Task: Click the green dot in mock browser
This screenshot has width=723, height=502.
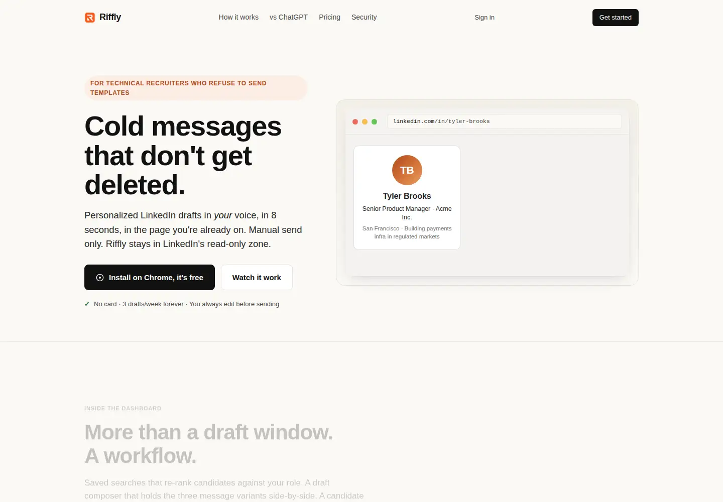Action: (374, 121)
